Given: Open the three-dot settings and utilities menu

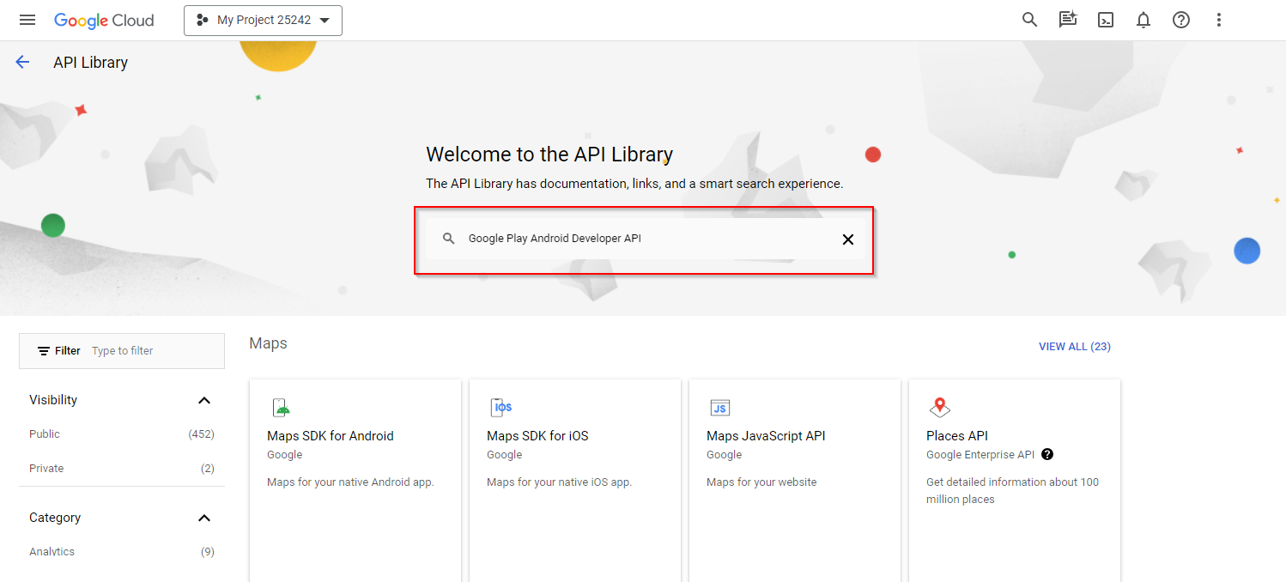Looking at the screenshot, I should pos(1219,21).
